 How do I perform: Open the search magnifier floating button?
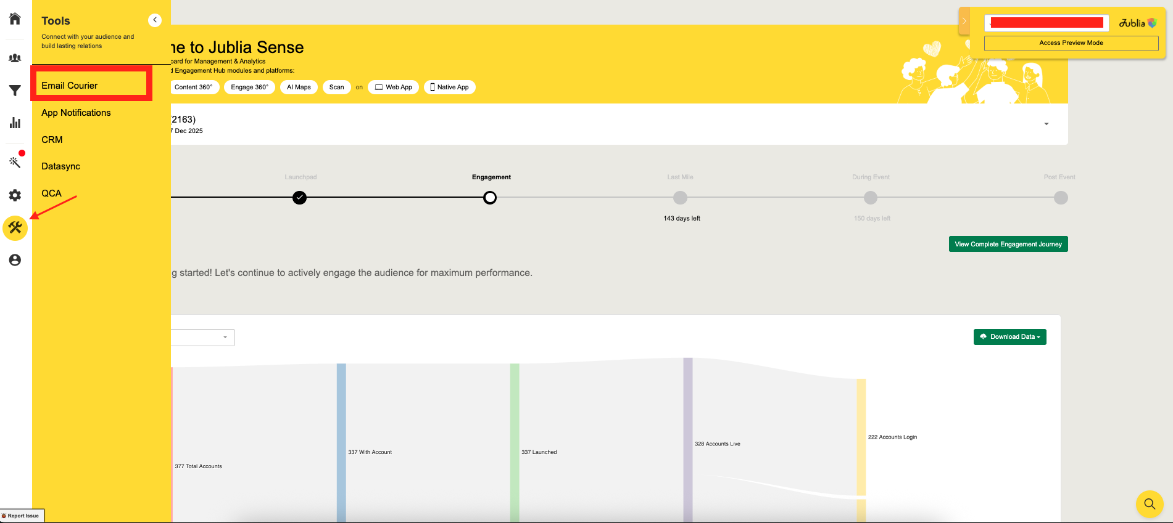coord(1150,503)
